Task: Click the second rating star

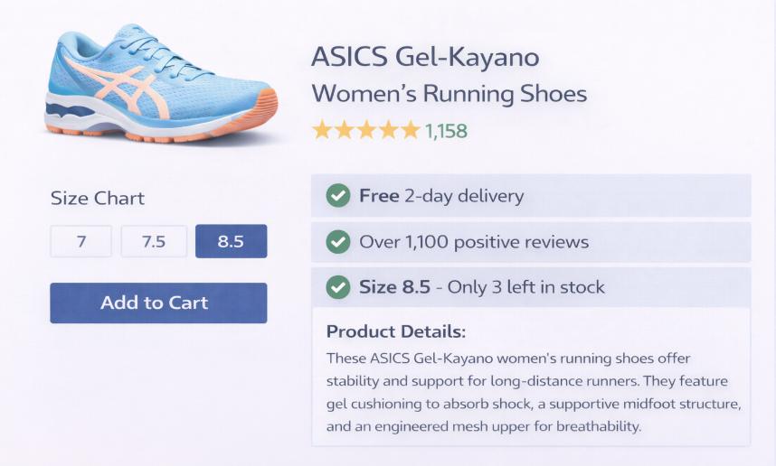Action: pyautogui.click(x=344, y=131)
